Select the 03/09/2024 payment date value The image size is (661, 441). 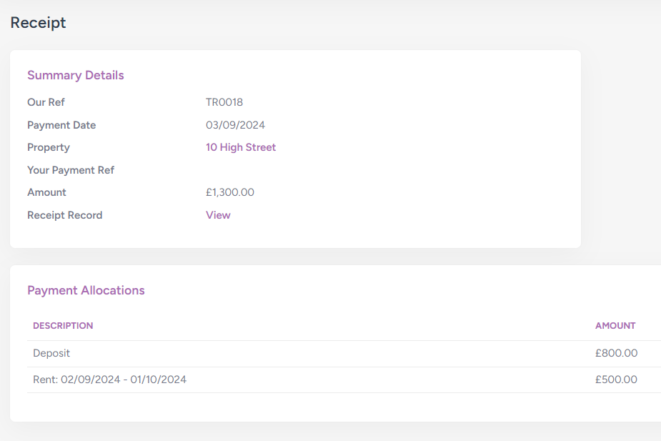[x=235, y=125]
